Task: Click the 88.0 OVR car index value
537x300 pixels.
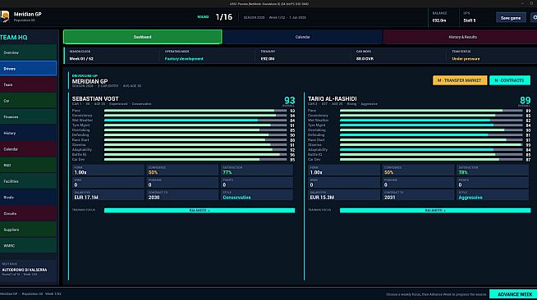Action: click(365, 59)
